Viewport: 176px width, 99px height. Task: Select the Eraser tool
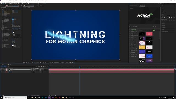[x=24, y=4]
